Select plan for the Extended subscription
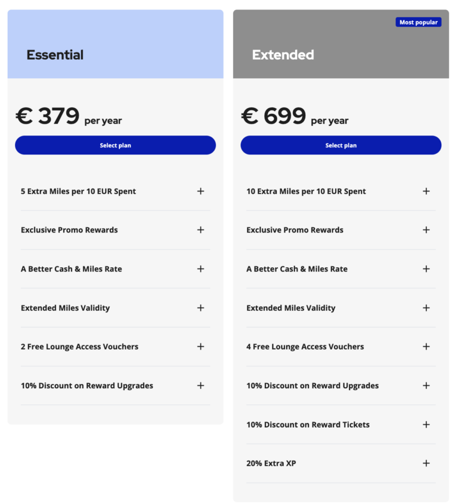Image resolution: width=458 pixels, height=504 pixels. [x=341, y=144]
